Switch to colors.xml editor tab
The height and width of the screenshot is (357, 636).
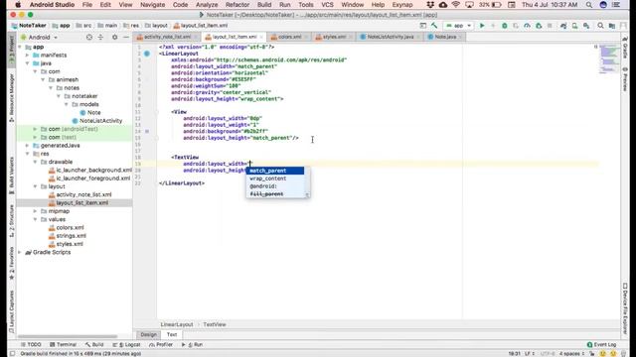tap(289, 37)
